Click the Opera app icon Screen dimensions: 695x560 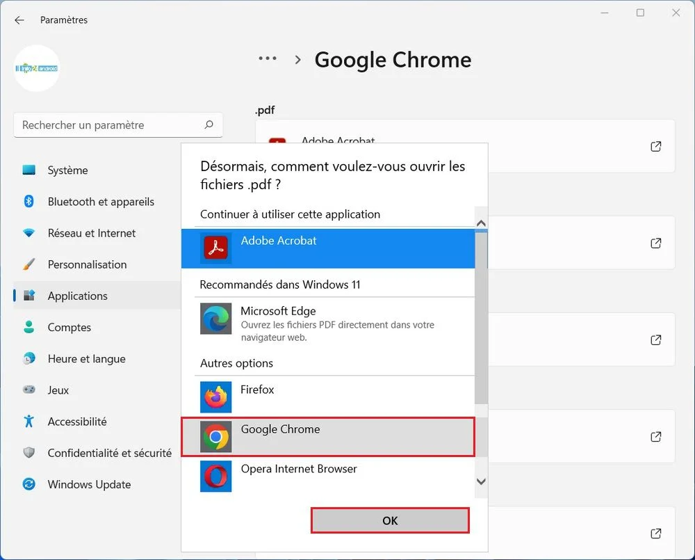tap(216, 476)
